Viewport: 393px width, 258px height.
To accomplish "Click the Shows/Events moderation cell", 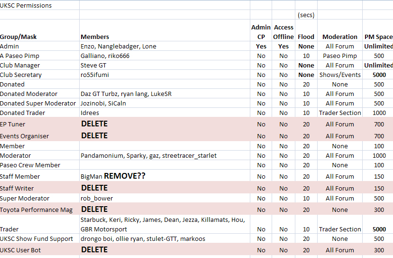I will click(340, 75).
